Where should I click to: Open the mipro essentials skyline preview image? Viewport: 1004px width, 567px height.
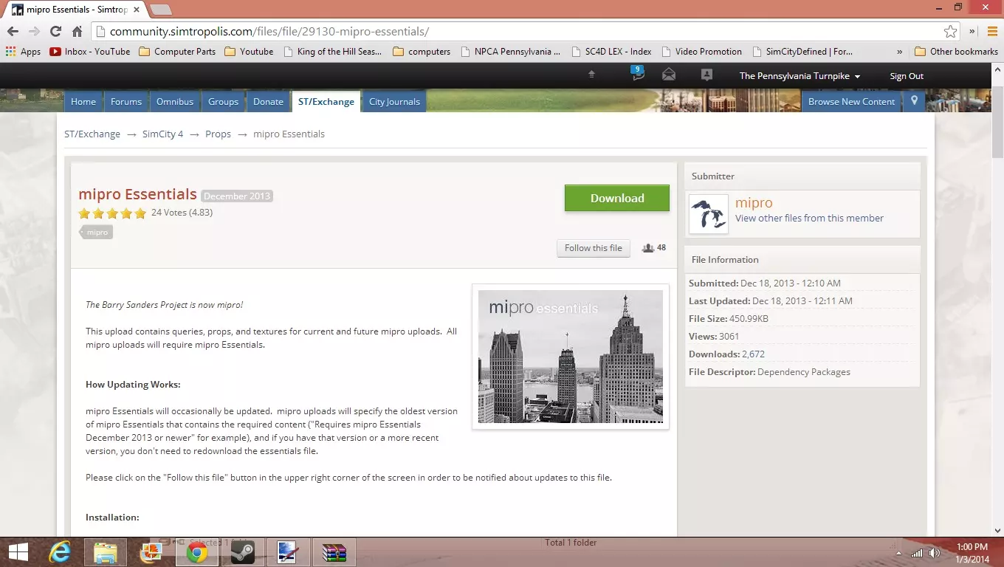tap(571, 357)
